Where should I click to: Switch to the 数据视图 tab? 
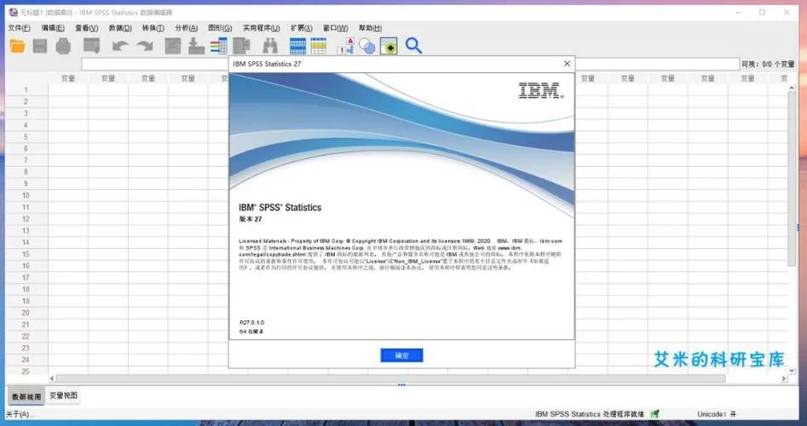(x=26, y=397)
